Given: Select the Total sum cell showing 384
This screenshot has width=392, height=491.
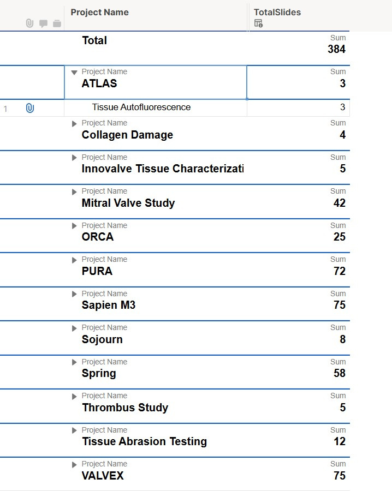Looking at the screenshot, I should [298, 48].
